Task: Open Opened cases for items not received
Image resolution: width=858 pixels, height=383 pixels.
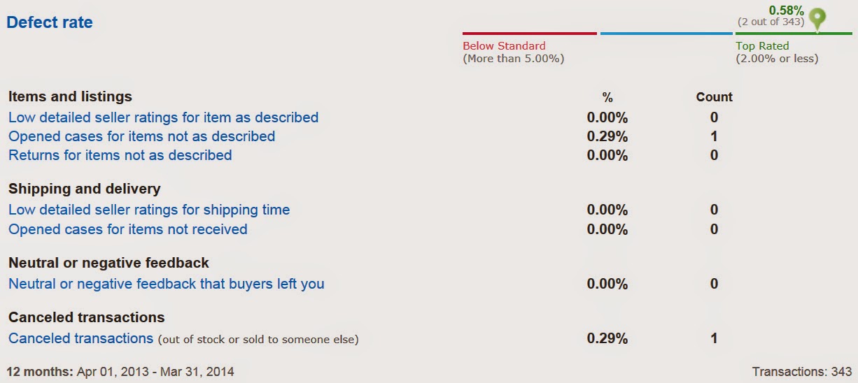Action: pos(127,229)
